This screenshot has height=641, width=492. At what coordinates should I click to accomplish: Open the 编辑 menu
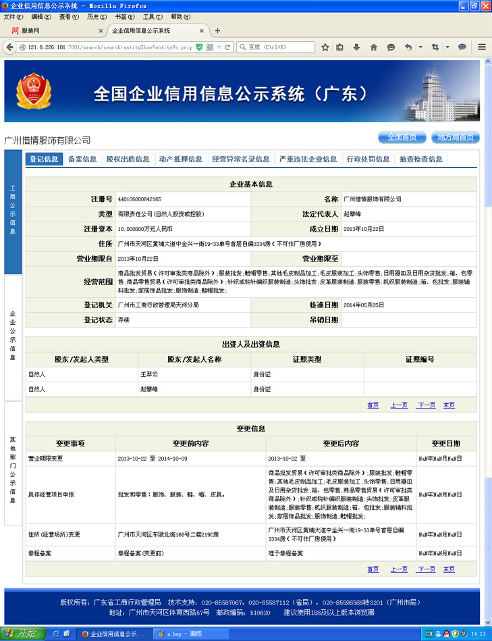tap(41, 17)
